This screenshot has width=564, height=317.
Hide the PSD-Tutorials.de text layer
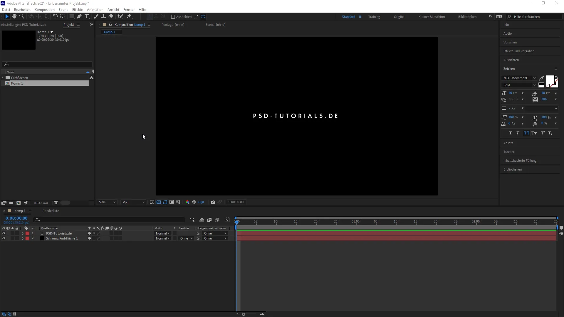4,233
